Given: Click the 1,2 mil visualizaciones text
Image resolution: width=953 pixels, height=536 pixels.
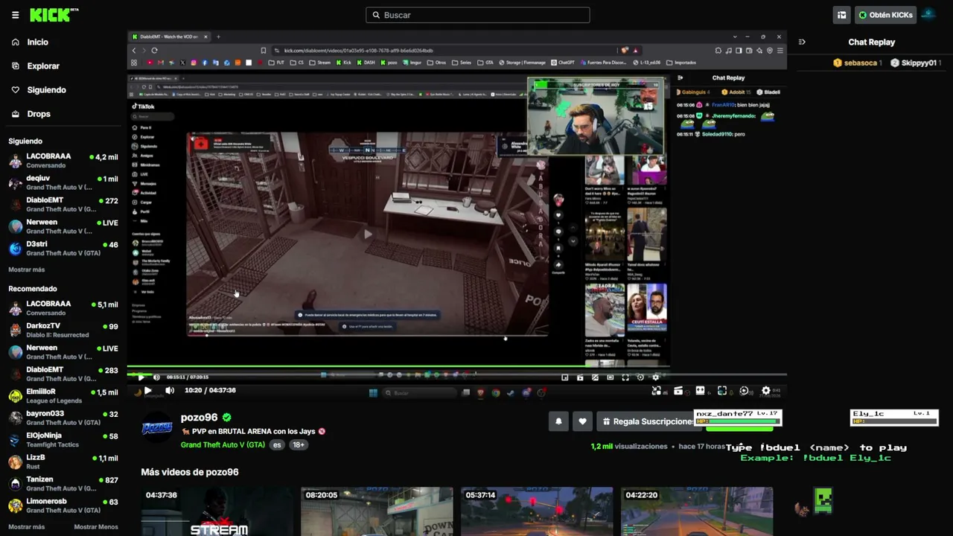Looking at the screenshot, I should (x=629, y=447).
